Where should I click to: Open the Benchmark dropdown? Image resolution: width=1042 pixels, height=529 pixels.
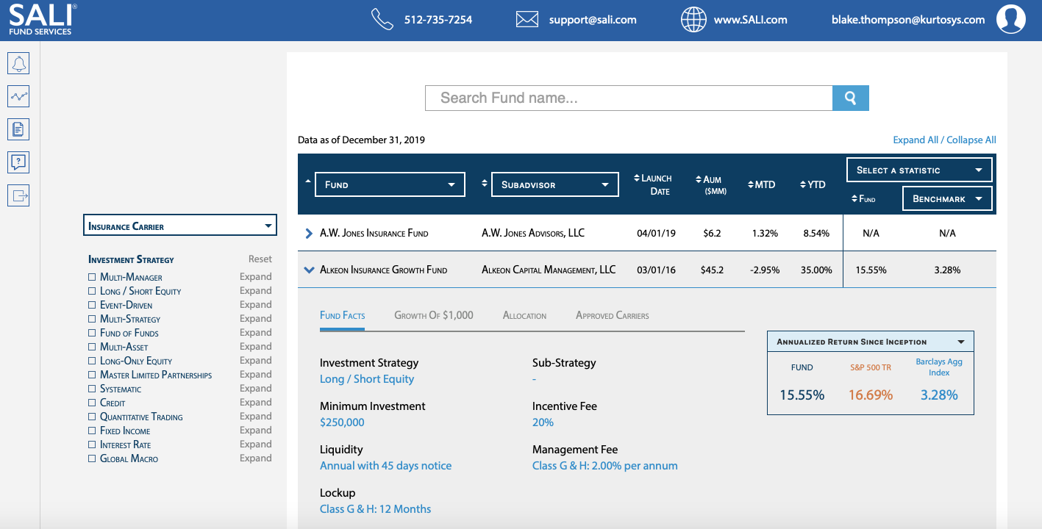pyautogui.click(x=947, y=198)
